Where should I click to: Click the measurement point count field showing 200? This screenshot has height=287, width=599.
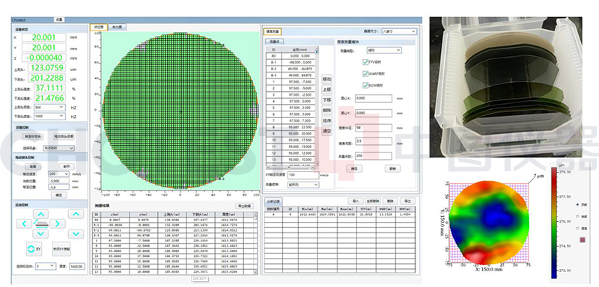click(x=373, y=156)
